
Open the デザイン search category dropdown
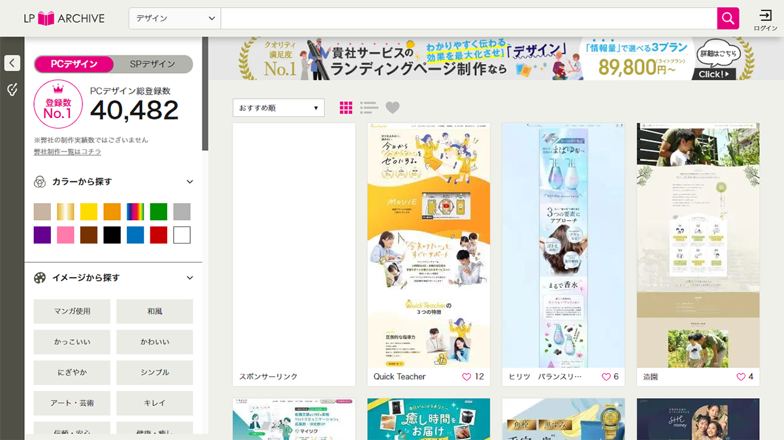point(174,18)
